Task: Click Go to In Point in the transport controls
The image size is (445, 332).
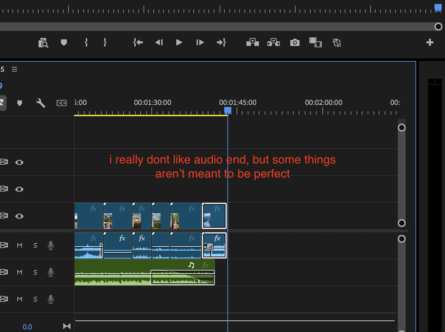Action: click(x=138, y=43)
